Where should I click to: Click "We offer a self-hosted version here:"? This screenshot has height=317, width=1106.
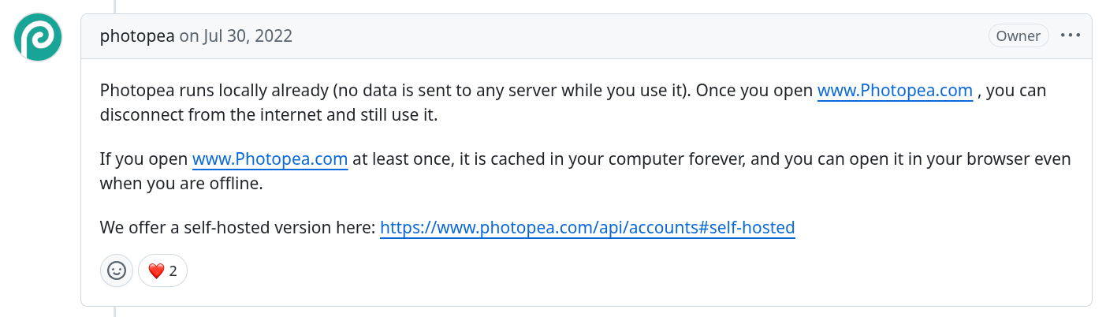237,228
